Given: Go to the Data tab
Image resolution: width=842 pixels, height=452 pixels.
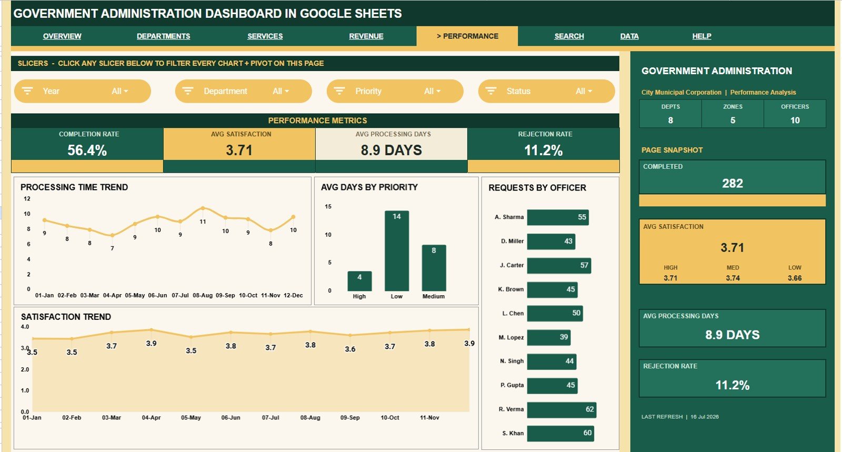Looking at the screenshot, I should click(x=629, y=36).
